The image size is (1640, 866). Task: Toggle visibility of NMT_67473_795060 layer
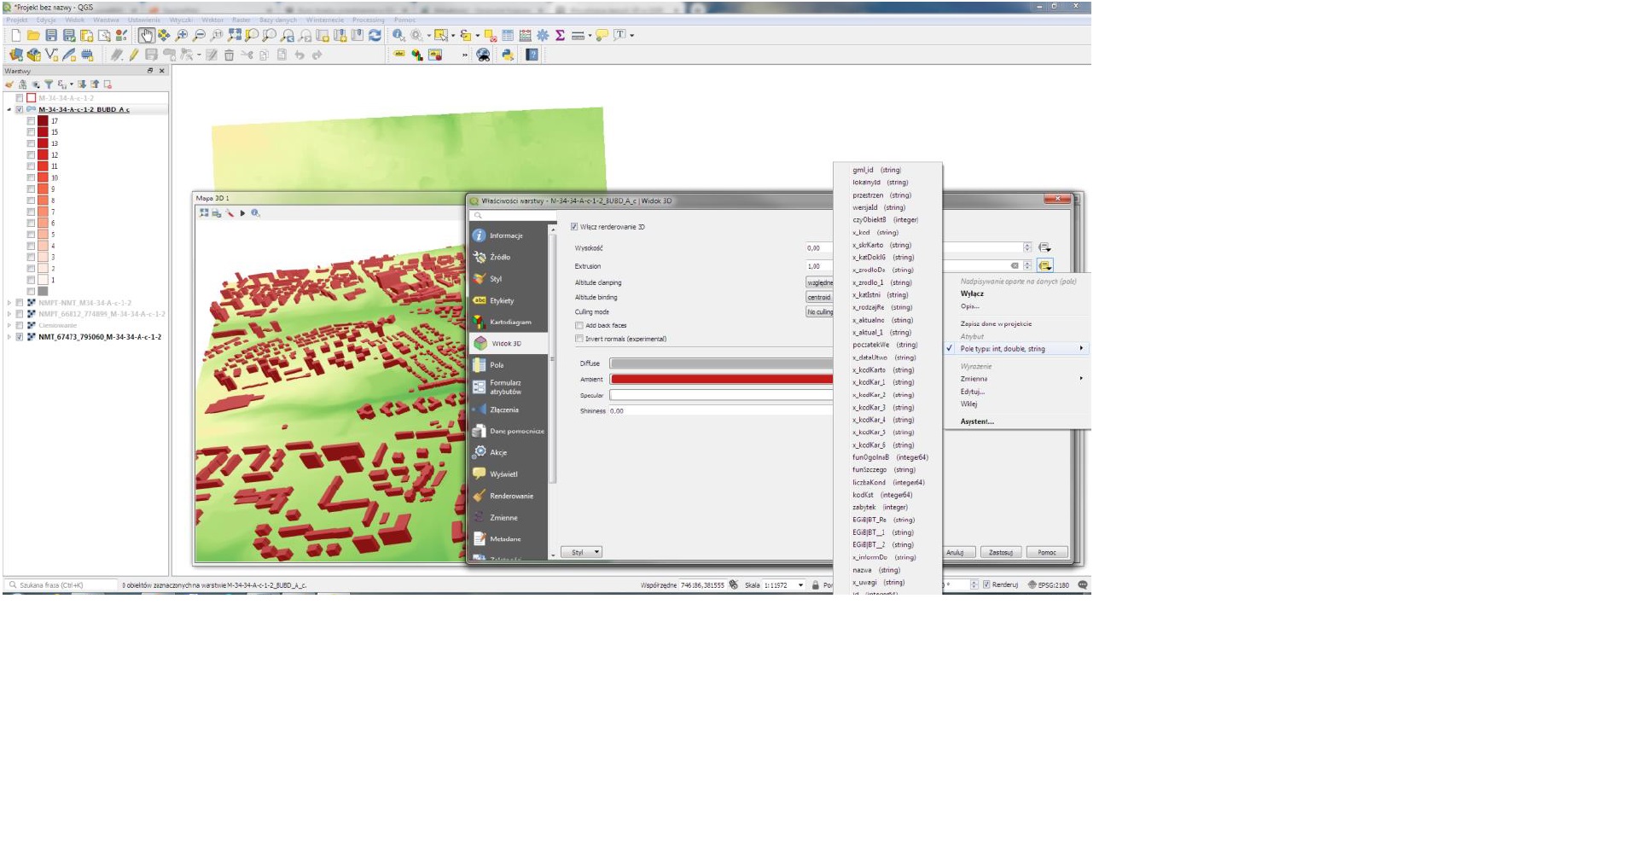click(x=20, y=337)
